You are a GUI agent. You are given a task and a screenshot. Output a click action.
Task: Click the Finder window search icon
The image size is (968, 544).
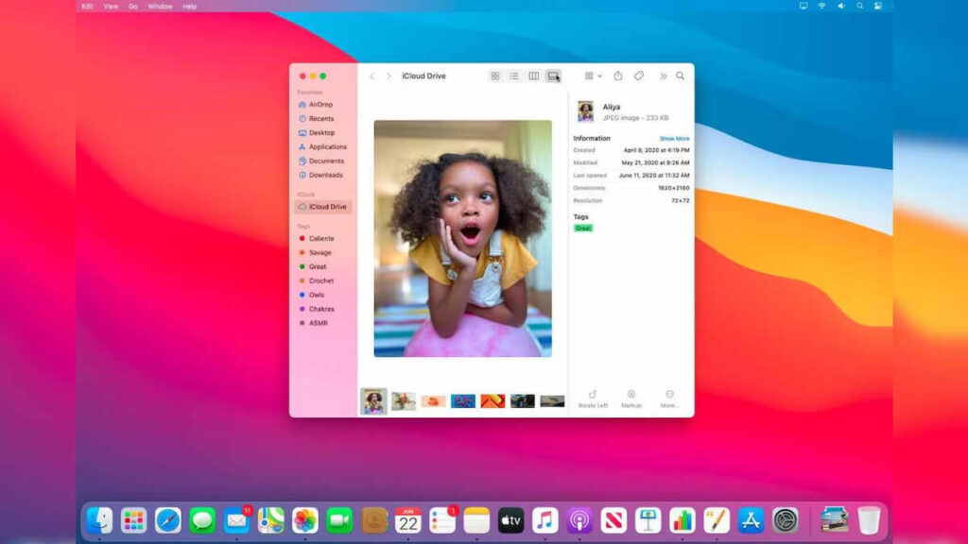point(681,76)
